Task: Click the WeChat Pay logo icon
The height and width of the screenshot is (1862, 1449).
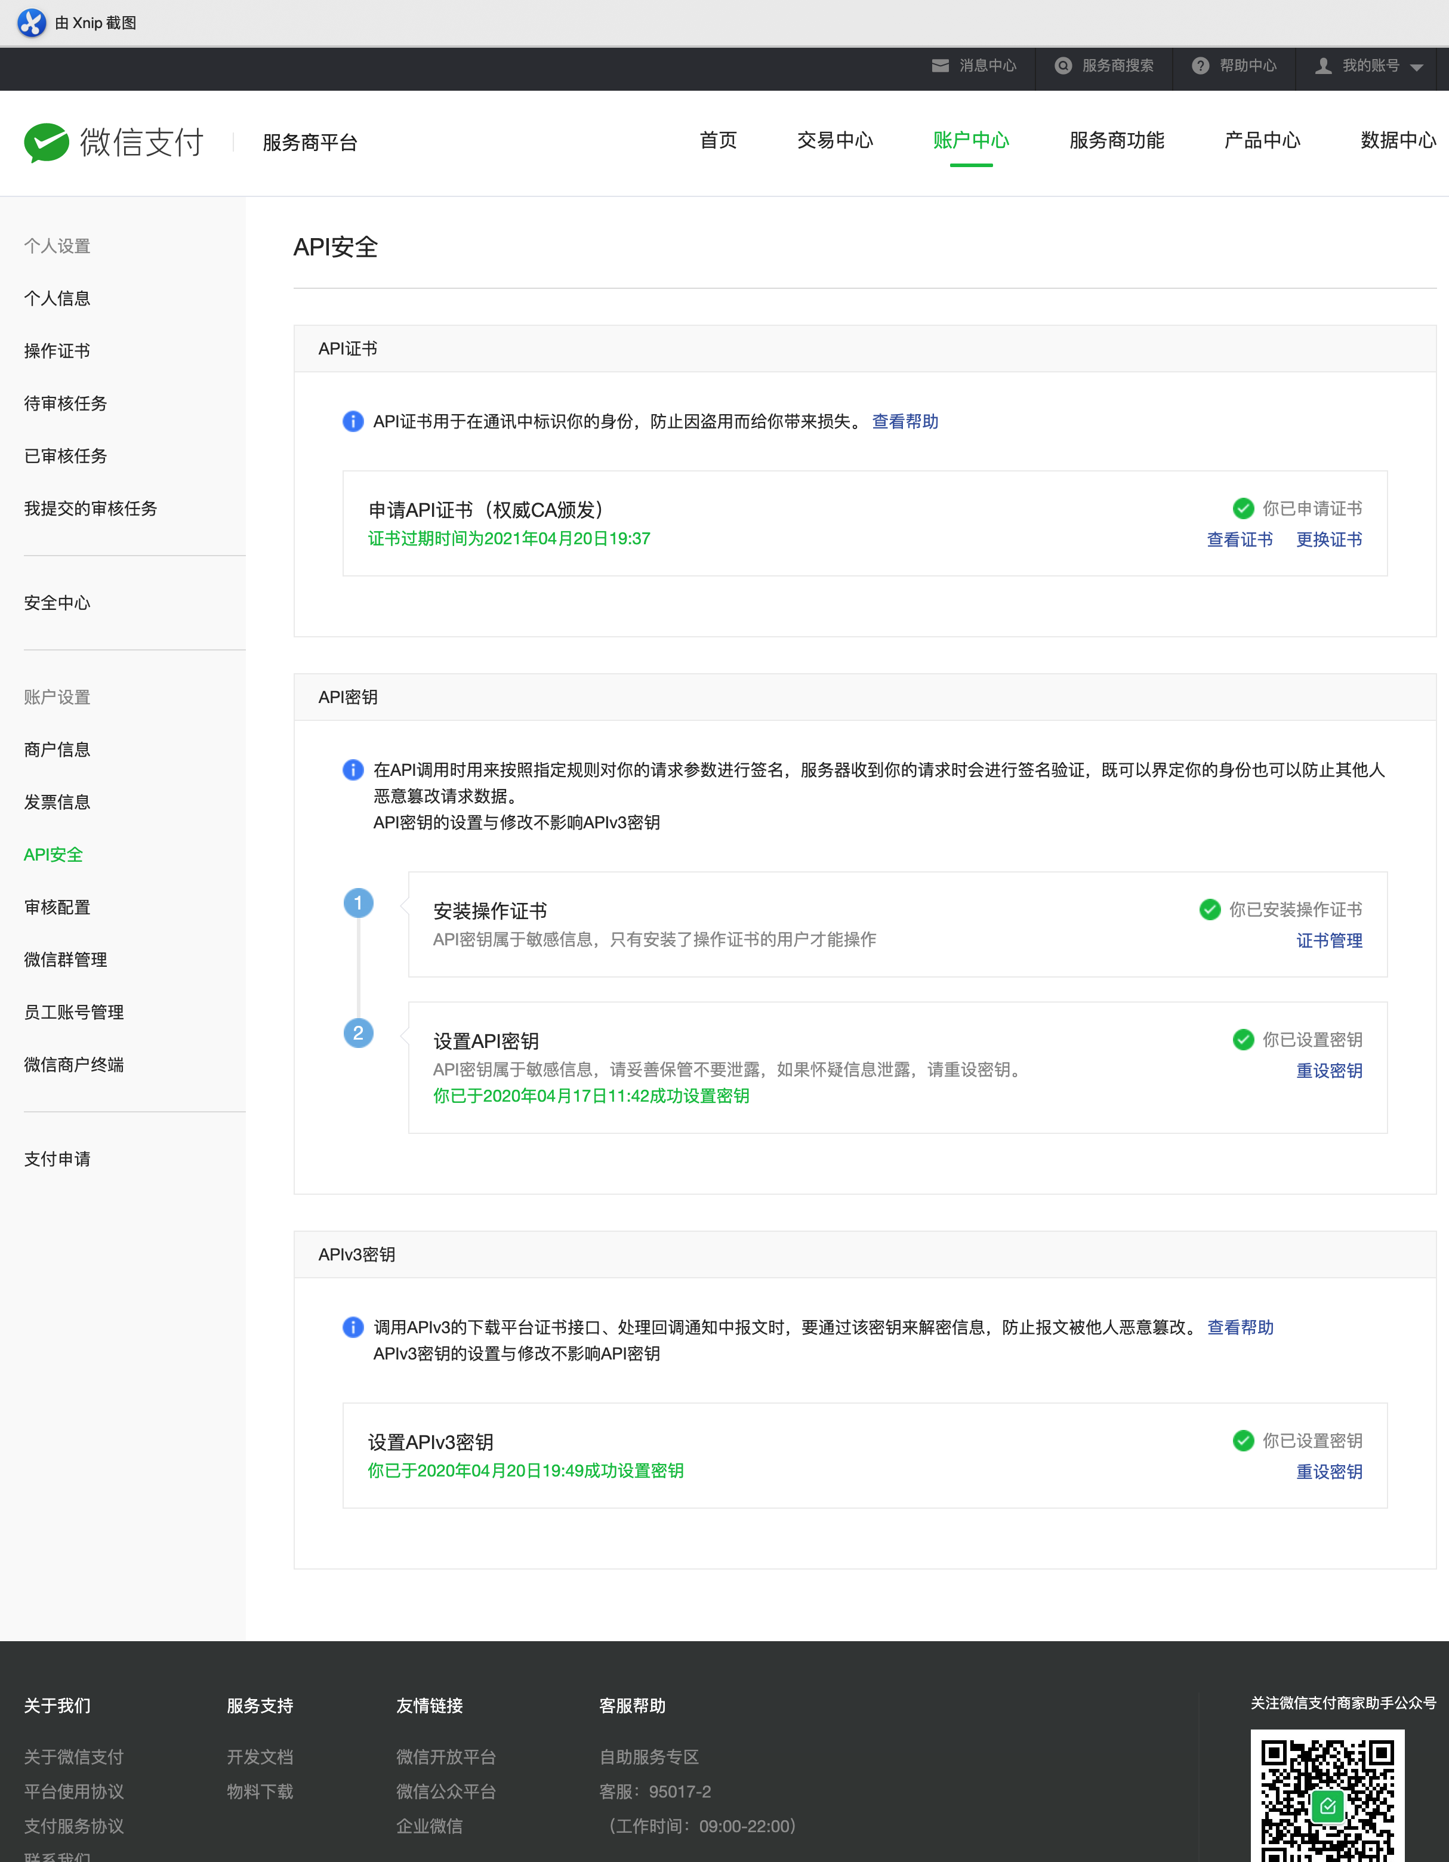Action: 47,141
